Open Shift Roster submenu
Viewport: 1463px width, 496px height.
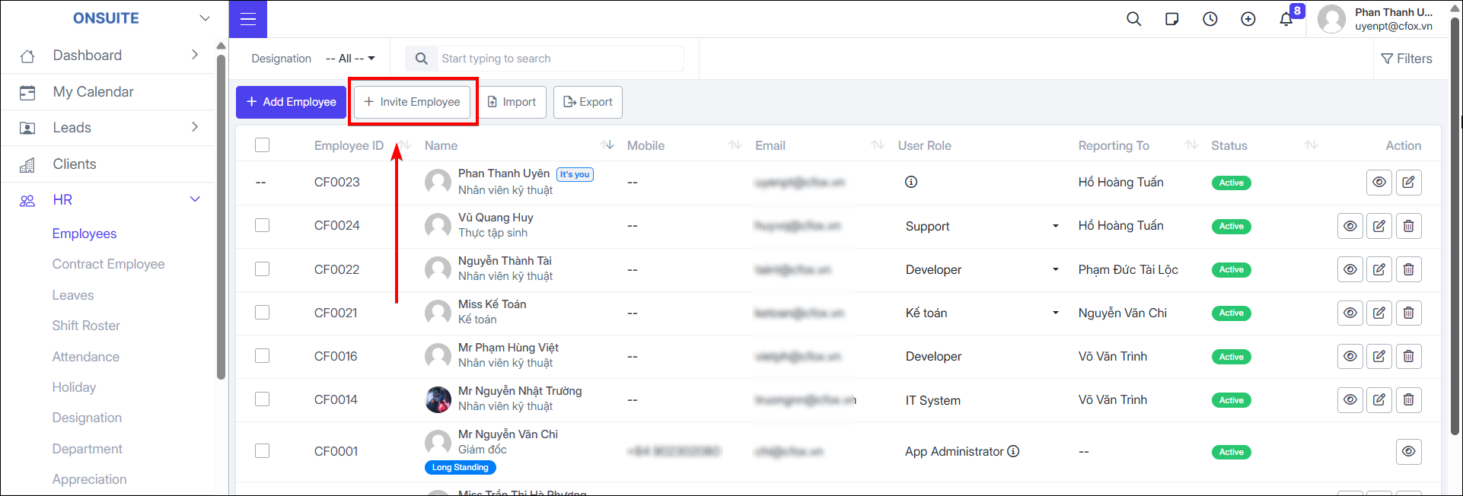pos(86,326)
